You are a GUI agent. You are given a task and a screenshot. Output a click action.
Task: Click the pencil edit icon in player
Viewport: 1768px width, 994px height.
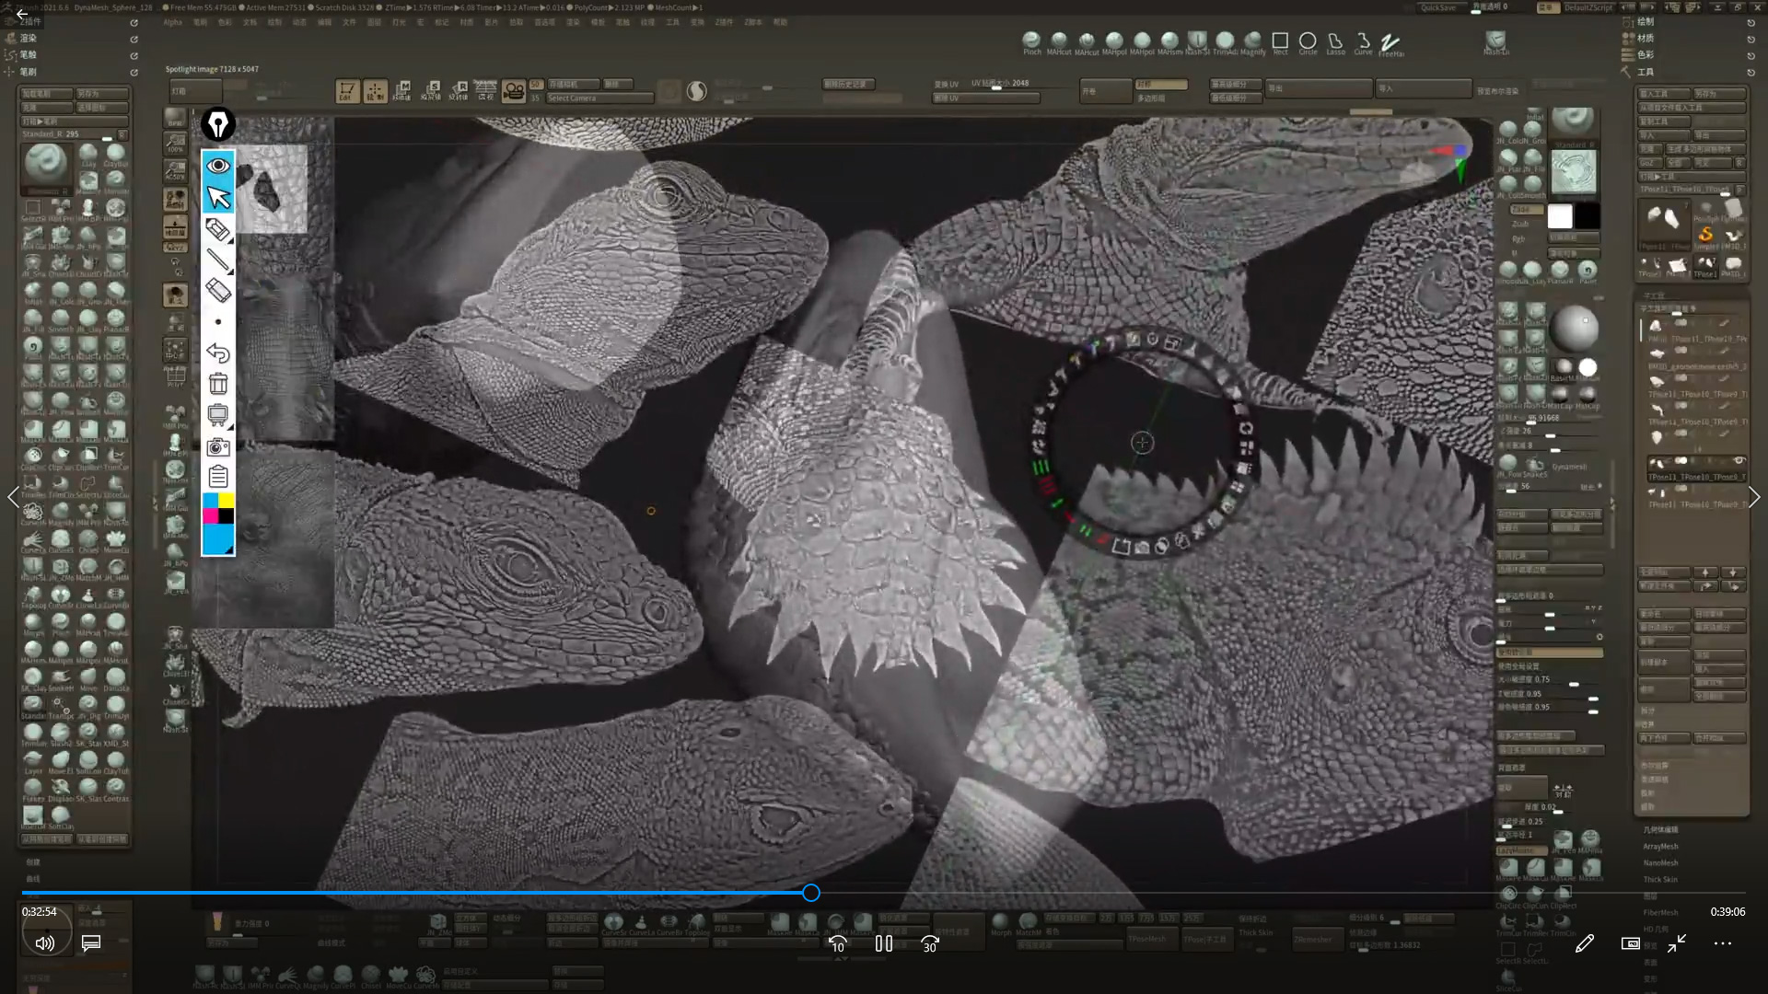tap(1584, 943)
